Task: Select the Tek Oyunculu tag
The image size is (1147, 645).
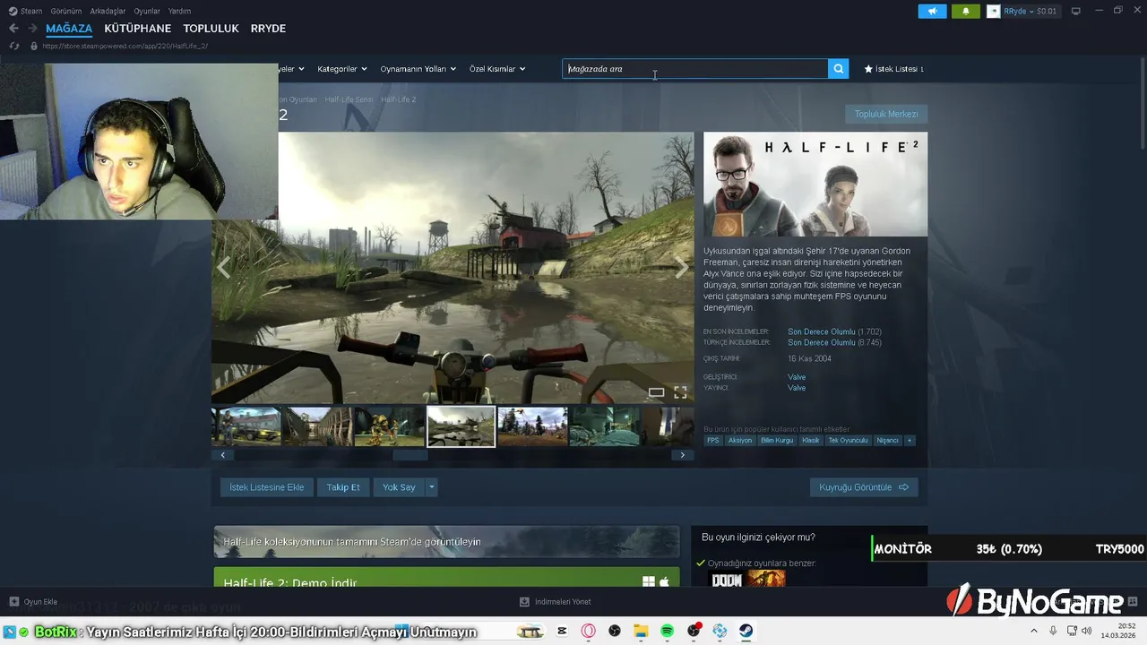Action: tap(848, 441)
